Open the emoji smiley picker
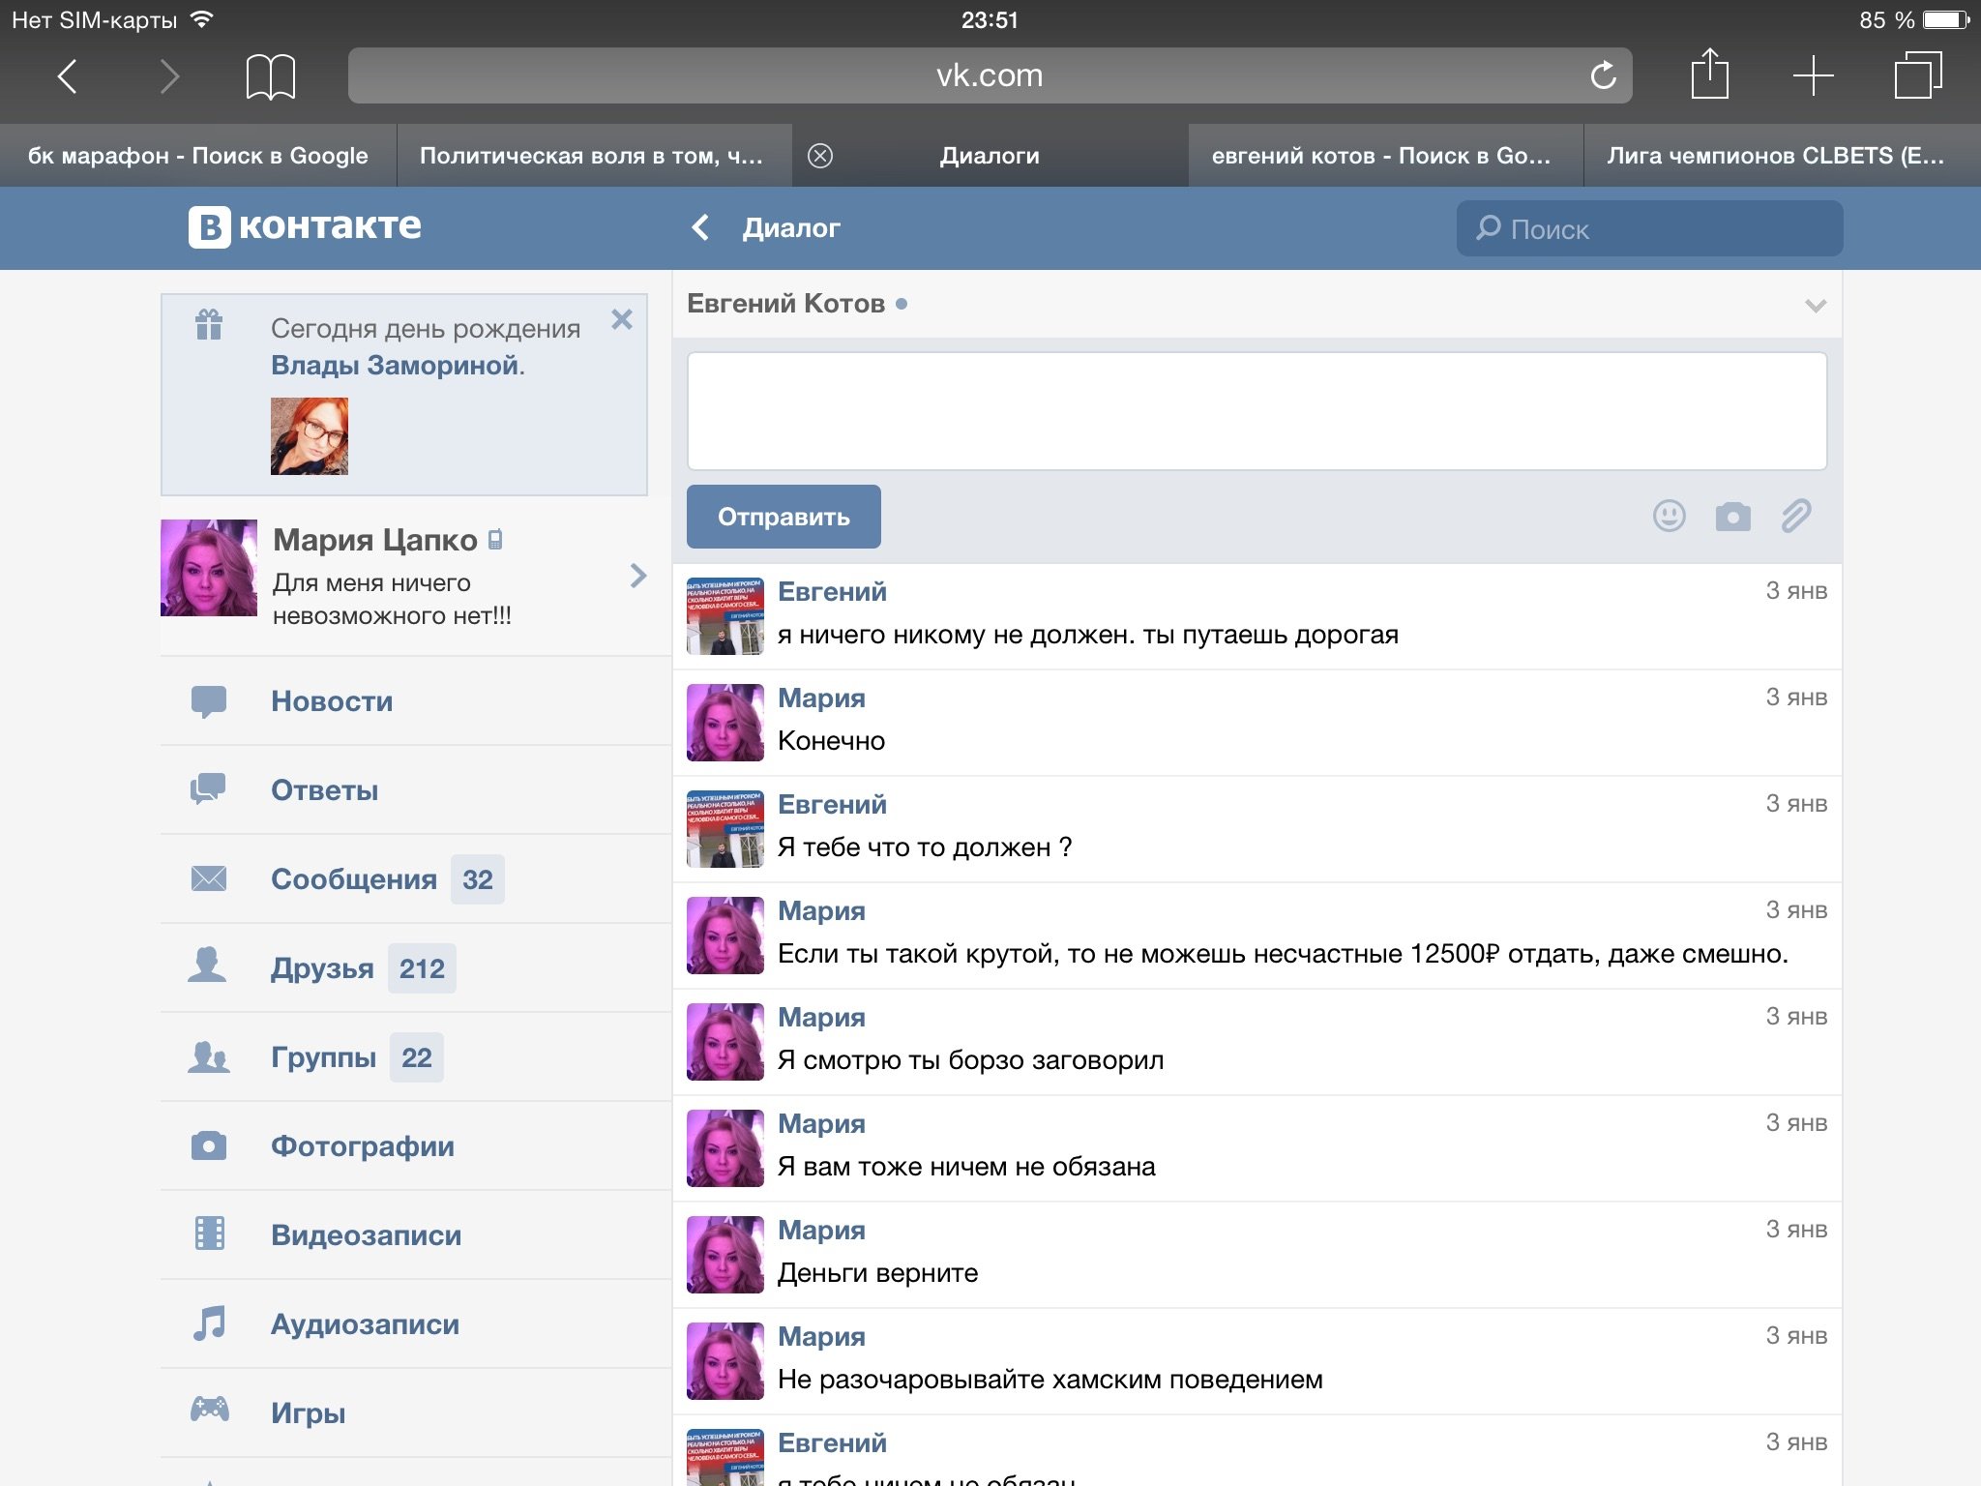This screenshot has height=1486, width=1981. pyautogui.click(x=1669, y=516)
